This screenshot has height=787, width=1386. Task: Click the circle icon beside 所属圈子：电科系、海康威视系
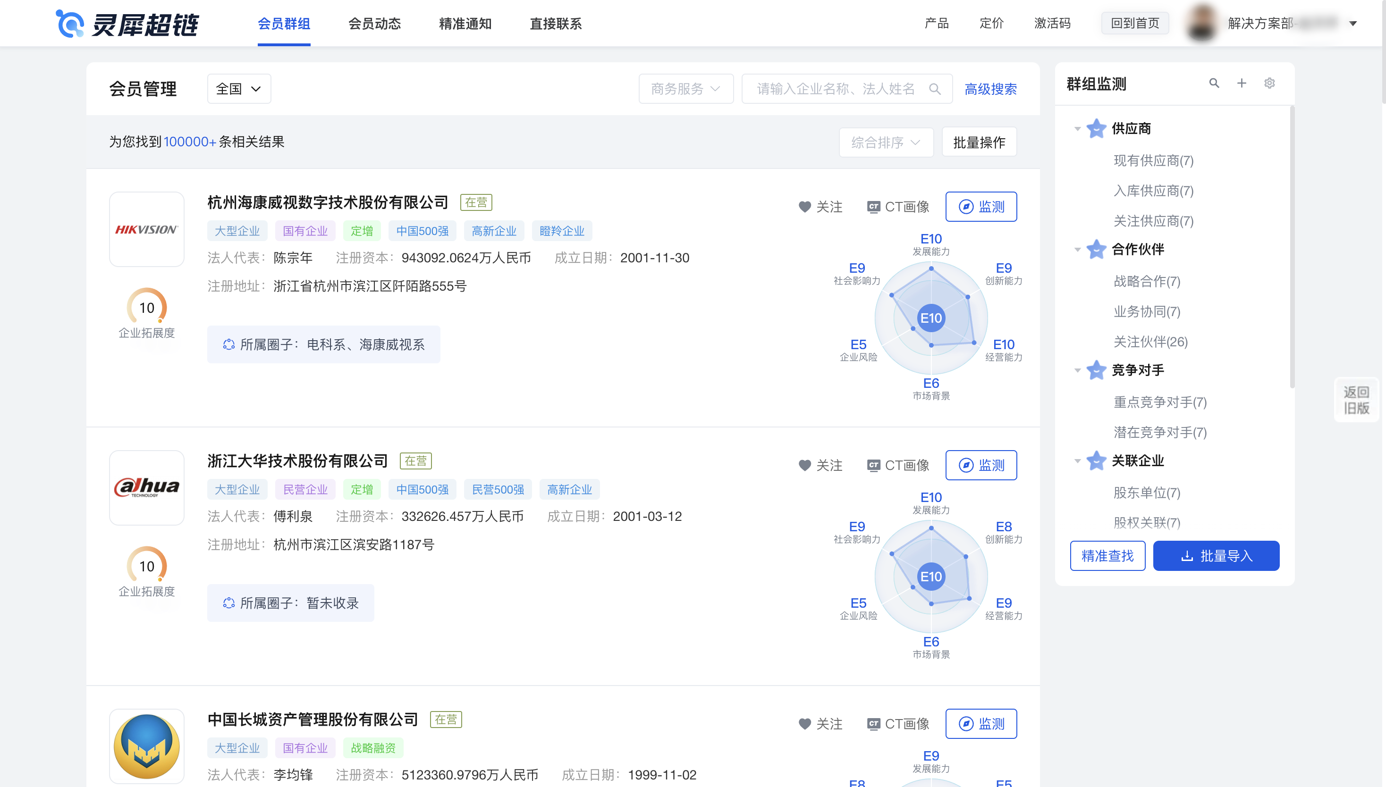click(229, 344)
